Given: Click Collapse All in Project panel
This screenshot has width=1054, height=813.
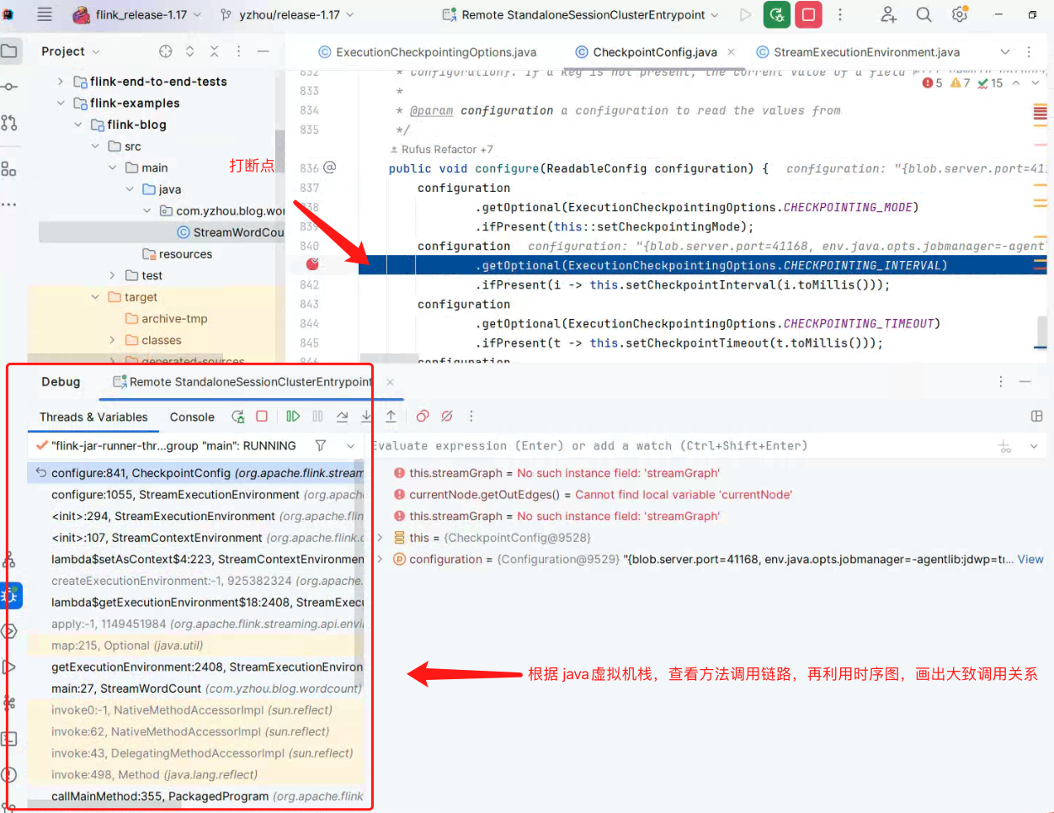Looking at the screenshot, I should tap(214, 51).
